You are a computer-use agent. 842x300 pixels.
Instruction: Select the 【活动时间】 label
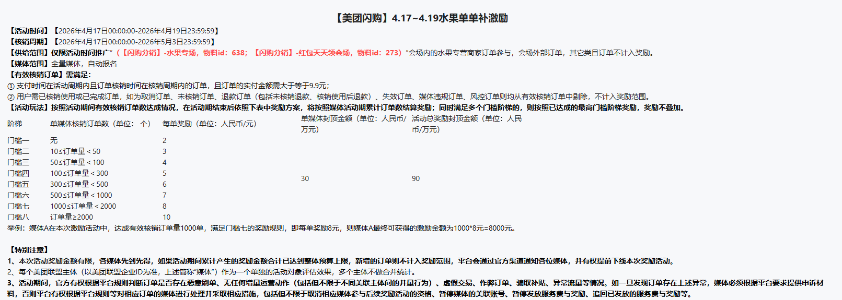(x=29, y=31)
